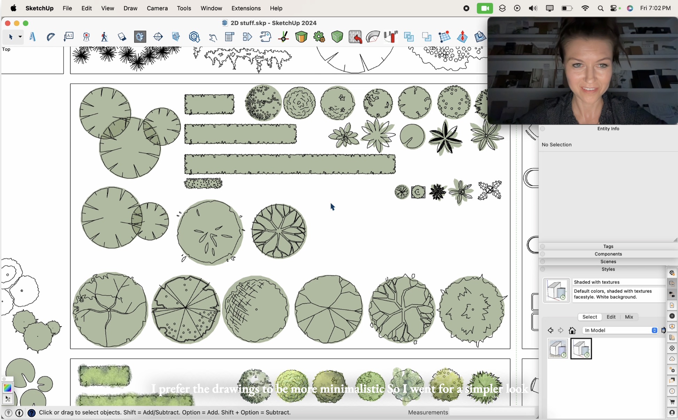
Task: Open Extension Warehouse from the right sidebar cart icon
Action: point(672,402)
